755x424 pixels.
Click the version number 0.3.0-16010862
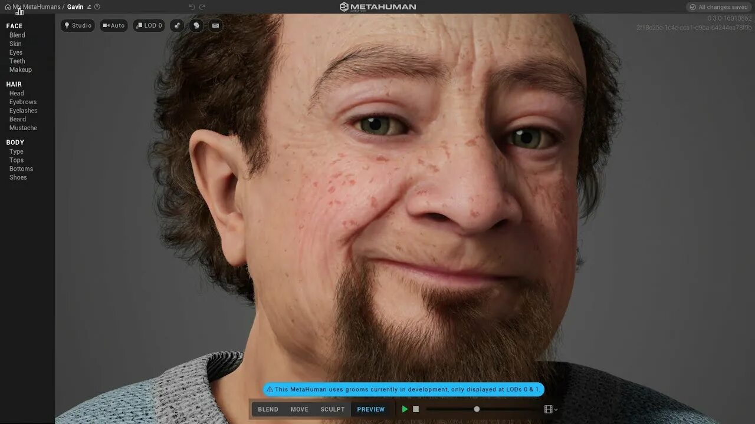(730, 18)
